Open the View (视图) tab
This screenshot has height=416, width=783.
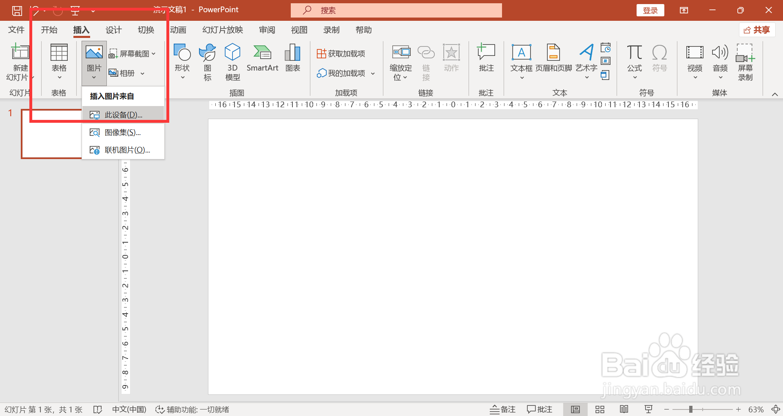299,30
